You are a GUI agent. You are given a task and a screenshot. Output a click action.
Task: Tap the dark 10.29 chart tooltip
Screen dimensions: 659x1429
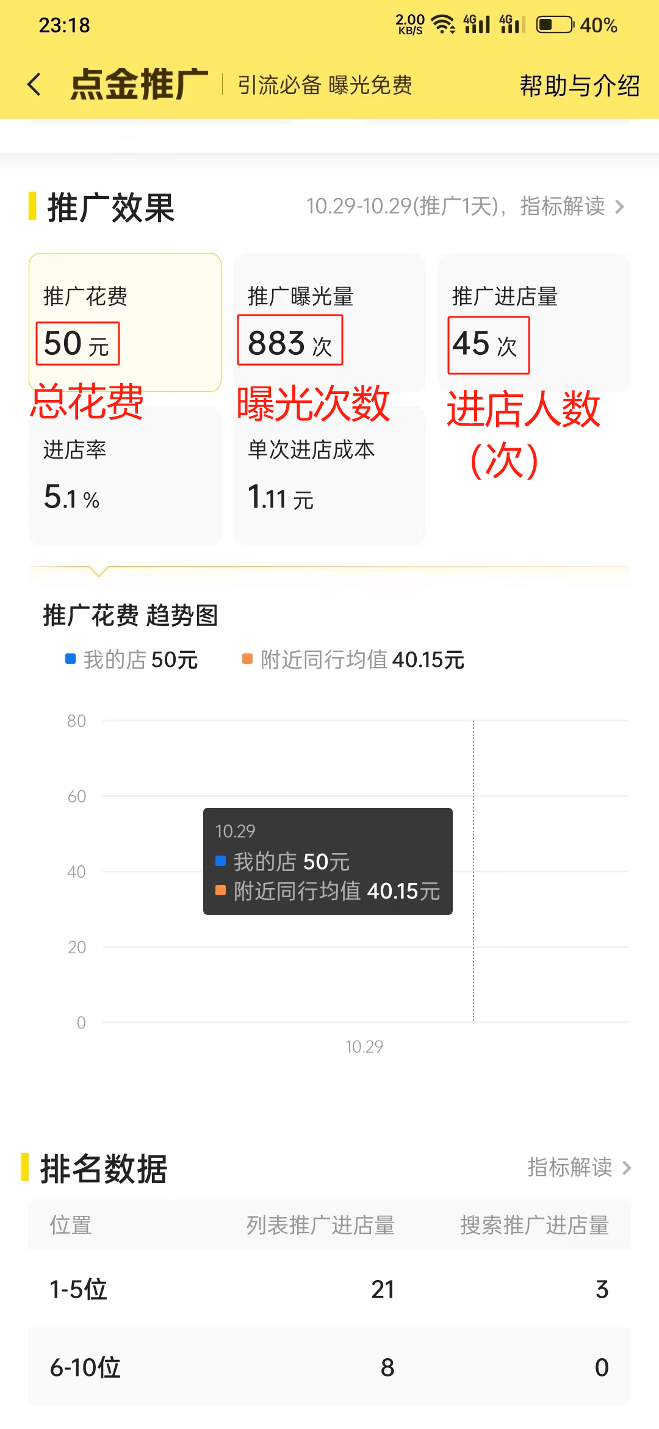pos(328,861)
